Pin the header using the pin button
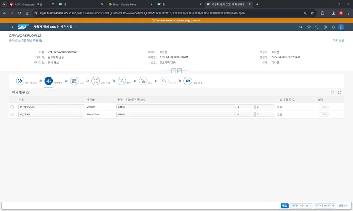Image resolution: width=353 pixels, height=211 pixels. point(180,71)
